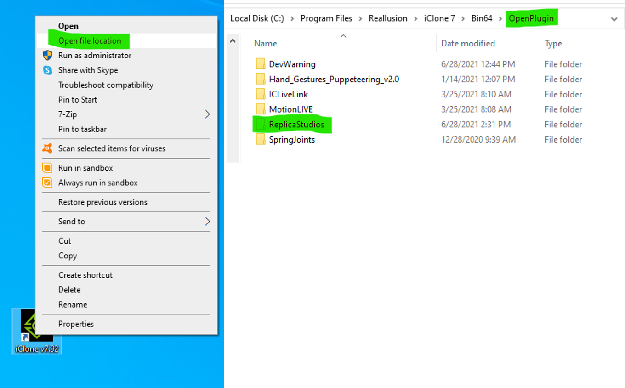This screenshot has height=388, width=625.
Task: Choose Open file location
Action: pos(126,41)
